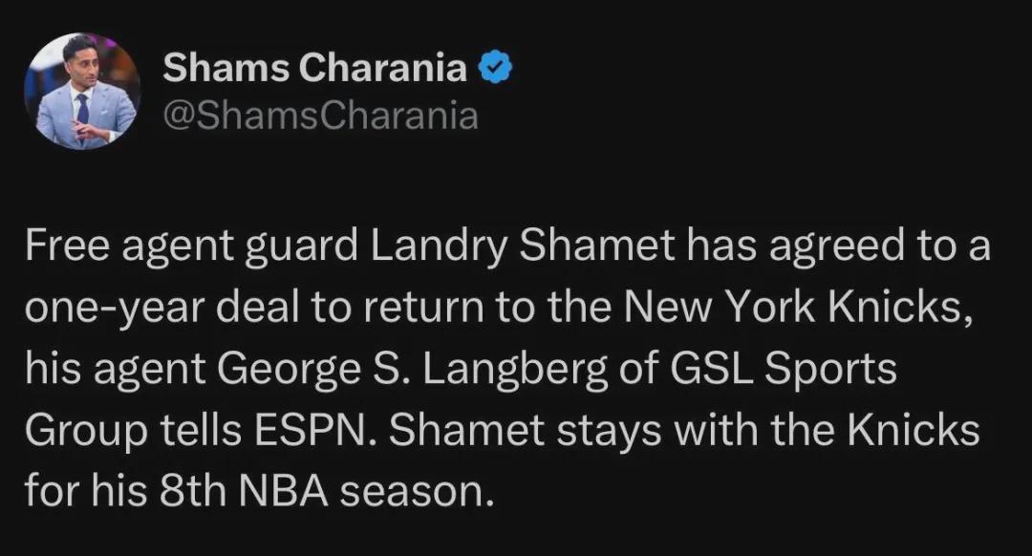Viewport: 1032px width, 556px height.
Task: Open Shams Charania's profile picture
Action: [82, 92]
